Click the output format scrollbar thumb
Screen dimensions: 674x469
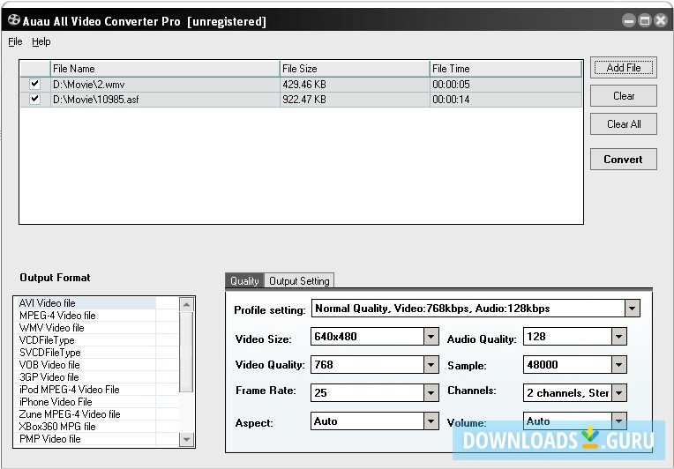tap(186, 352)
